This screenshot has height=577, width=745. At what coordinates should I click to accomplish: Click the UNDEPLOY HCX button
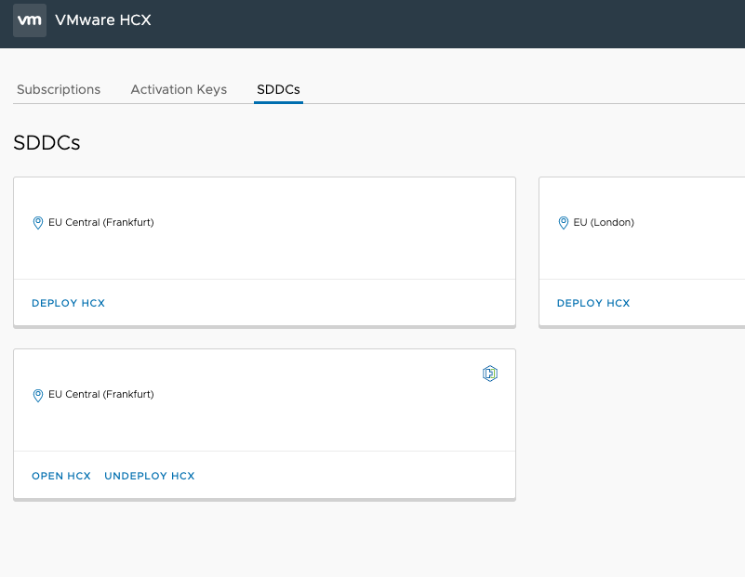[150, 476]
